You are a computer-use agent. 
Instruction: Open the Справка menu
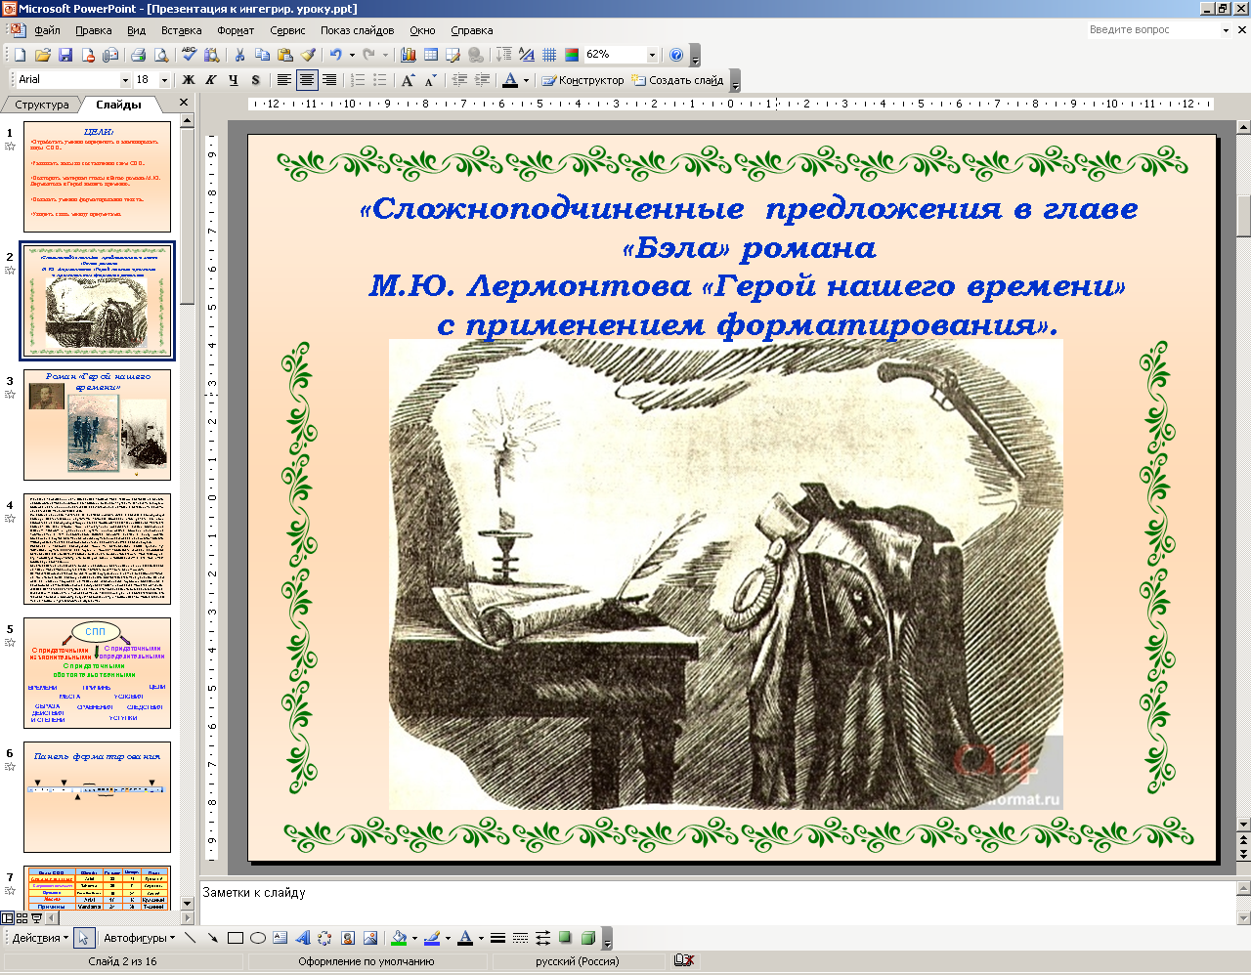(x=472, y=30)
